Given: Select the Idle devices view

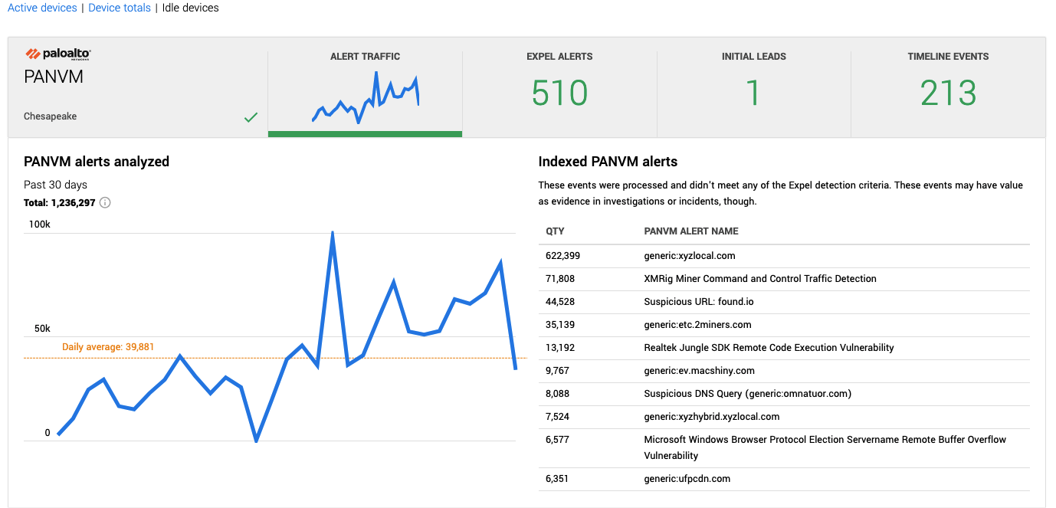Looking at the screenshot, I should [x=191, y=8].
